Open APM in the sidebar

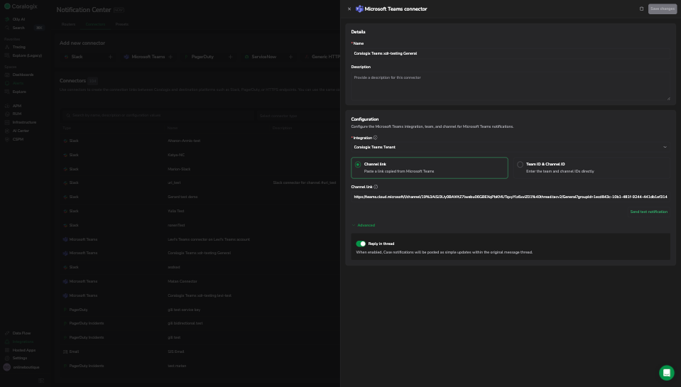click(x=16, y=106)
